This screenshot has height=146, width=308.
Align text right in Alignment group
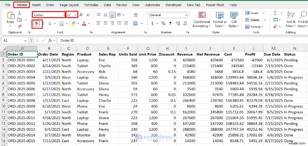pyautogui.click(x=112, y=23)
